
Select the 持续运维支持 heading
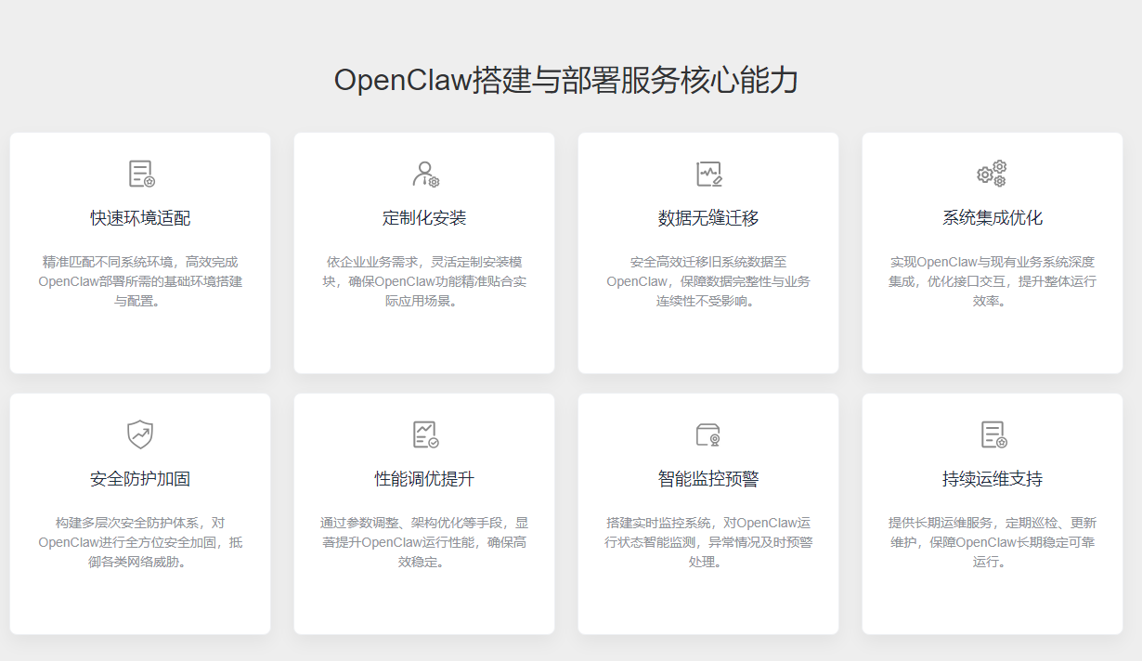tap(993, 479)
